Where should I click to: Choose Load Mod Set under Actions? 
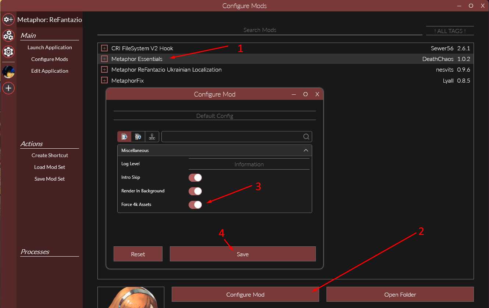(50, 167)
